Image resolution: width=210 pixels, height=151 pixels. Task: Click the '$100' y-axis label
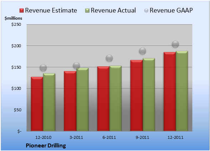click(x=16, y=89)
